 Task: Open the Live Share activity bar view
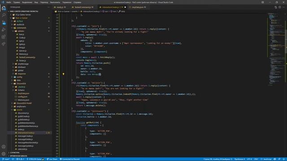point(4,44)
